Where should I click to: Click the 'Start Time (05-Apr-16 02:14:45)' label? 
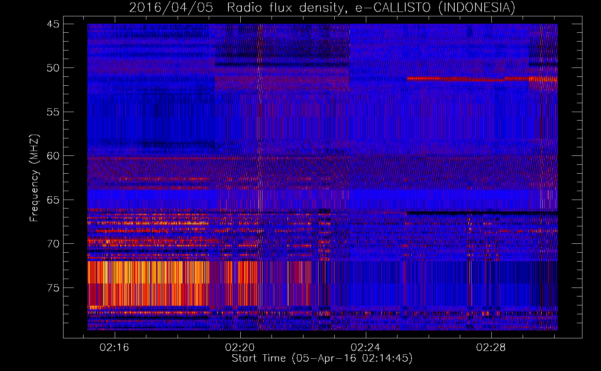click(322, 358)
